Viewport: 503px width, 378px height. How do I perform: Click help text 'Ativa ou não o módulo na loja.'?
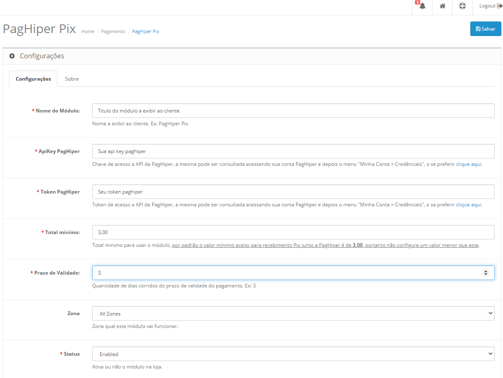tap(127, 367)
